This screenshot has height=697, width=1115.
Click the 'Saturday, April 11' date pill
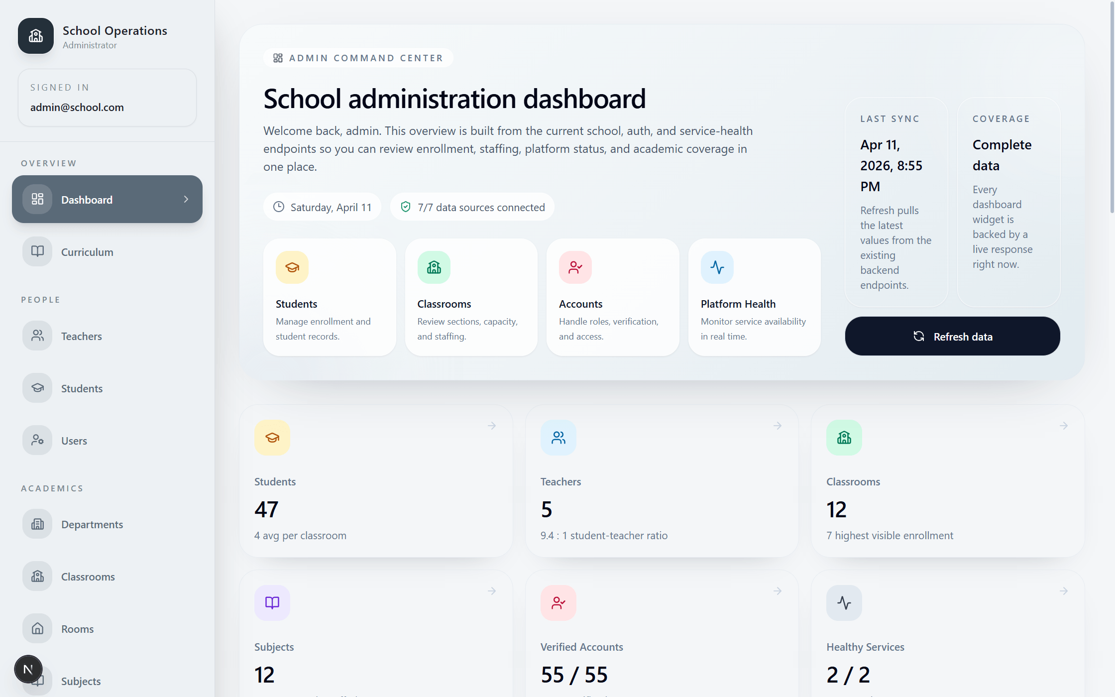click(322, 207)
